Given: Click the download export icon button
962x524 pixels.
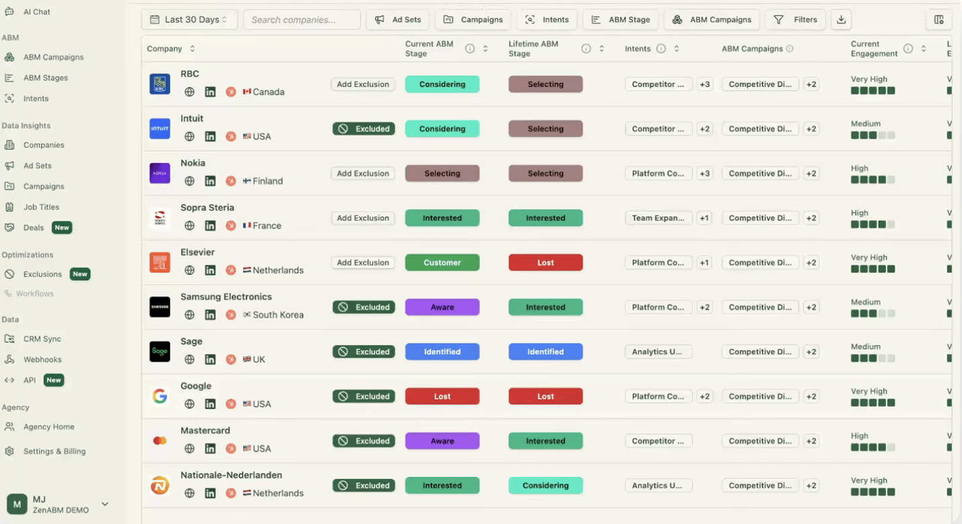Looking at the screenshot, I should coord(841,20).
